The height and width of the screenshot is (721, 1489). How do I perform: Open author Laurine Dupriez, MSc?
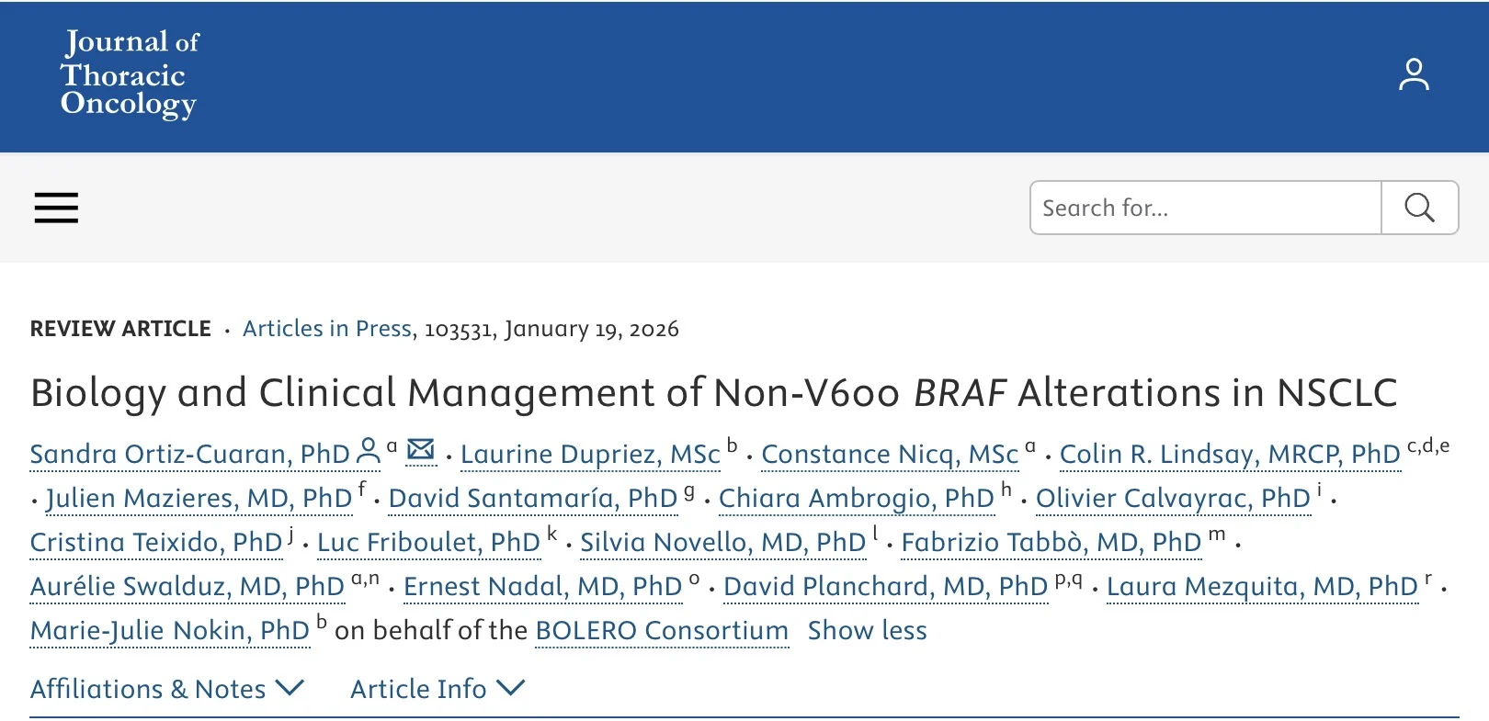click(589, 455)
